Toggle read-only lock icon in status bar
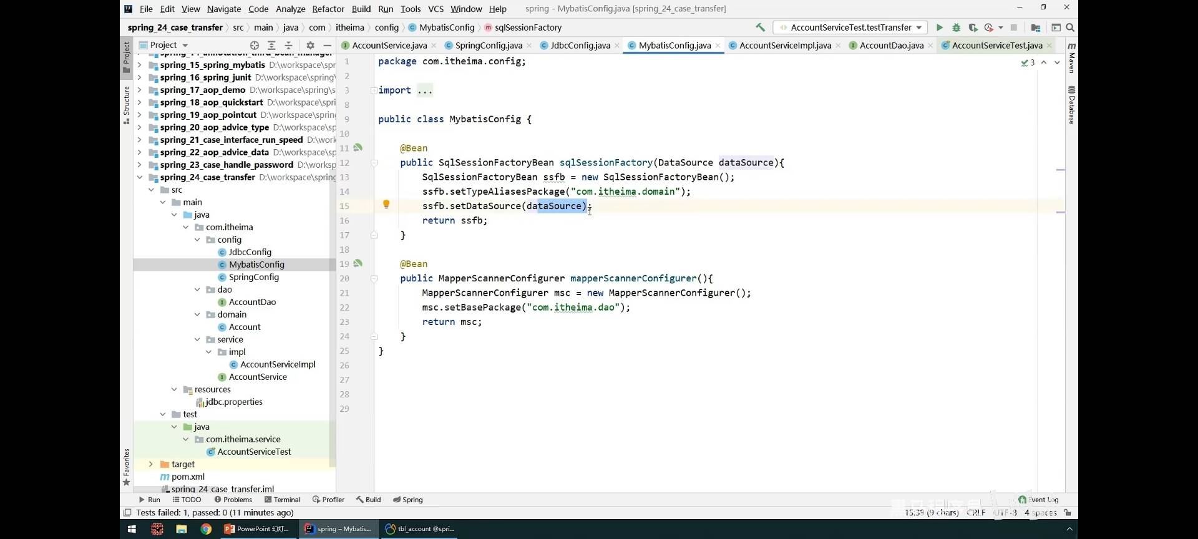1198x539 pixels. tap(1068, 513)
